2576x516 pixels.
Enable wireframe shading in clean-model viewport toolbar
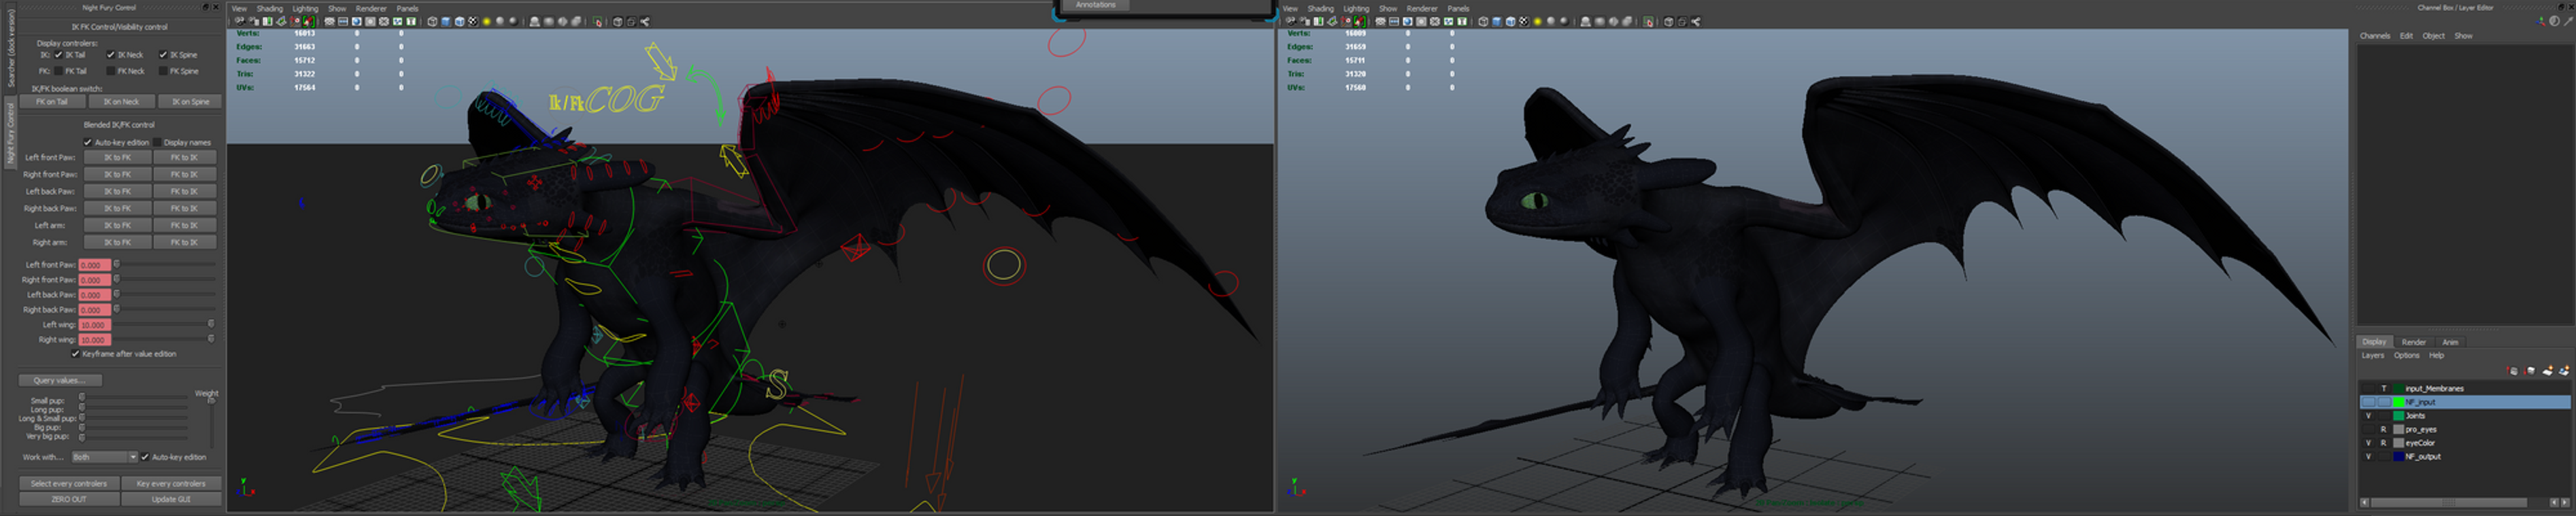pyautogui.click(x=1483, y=21)
